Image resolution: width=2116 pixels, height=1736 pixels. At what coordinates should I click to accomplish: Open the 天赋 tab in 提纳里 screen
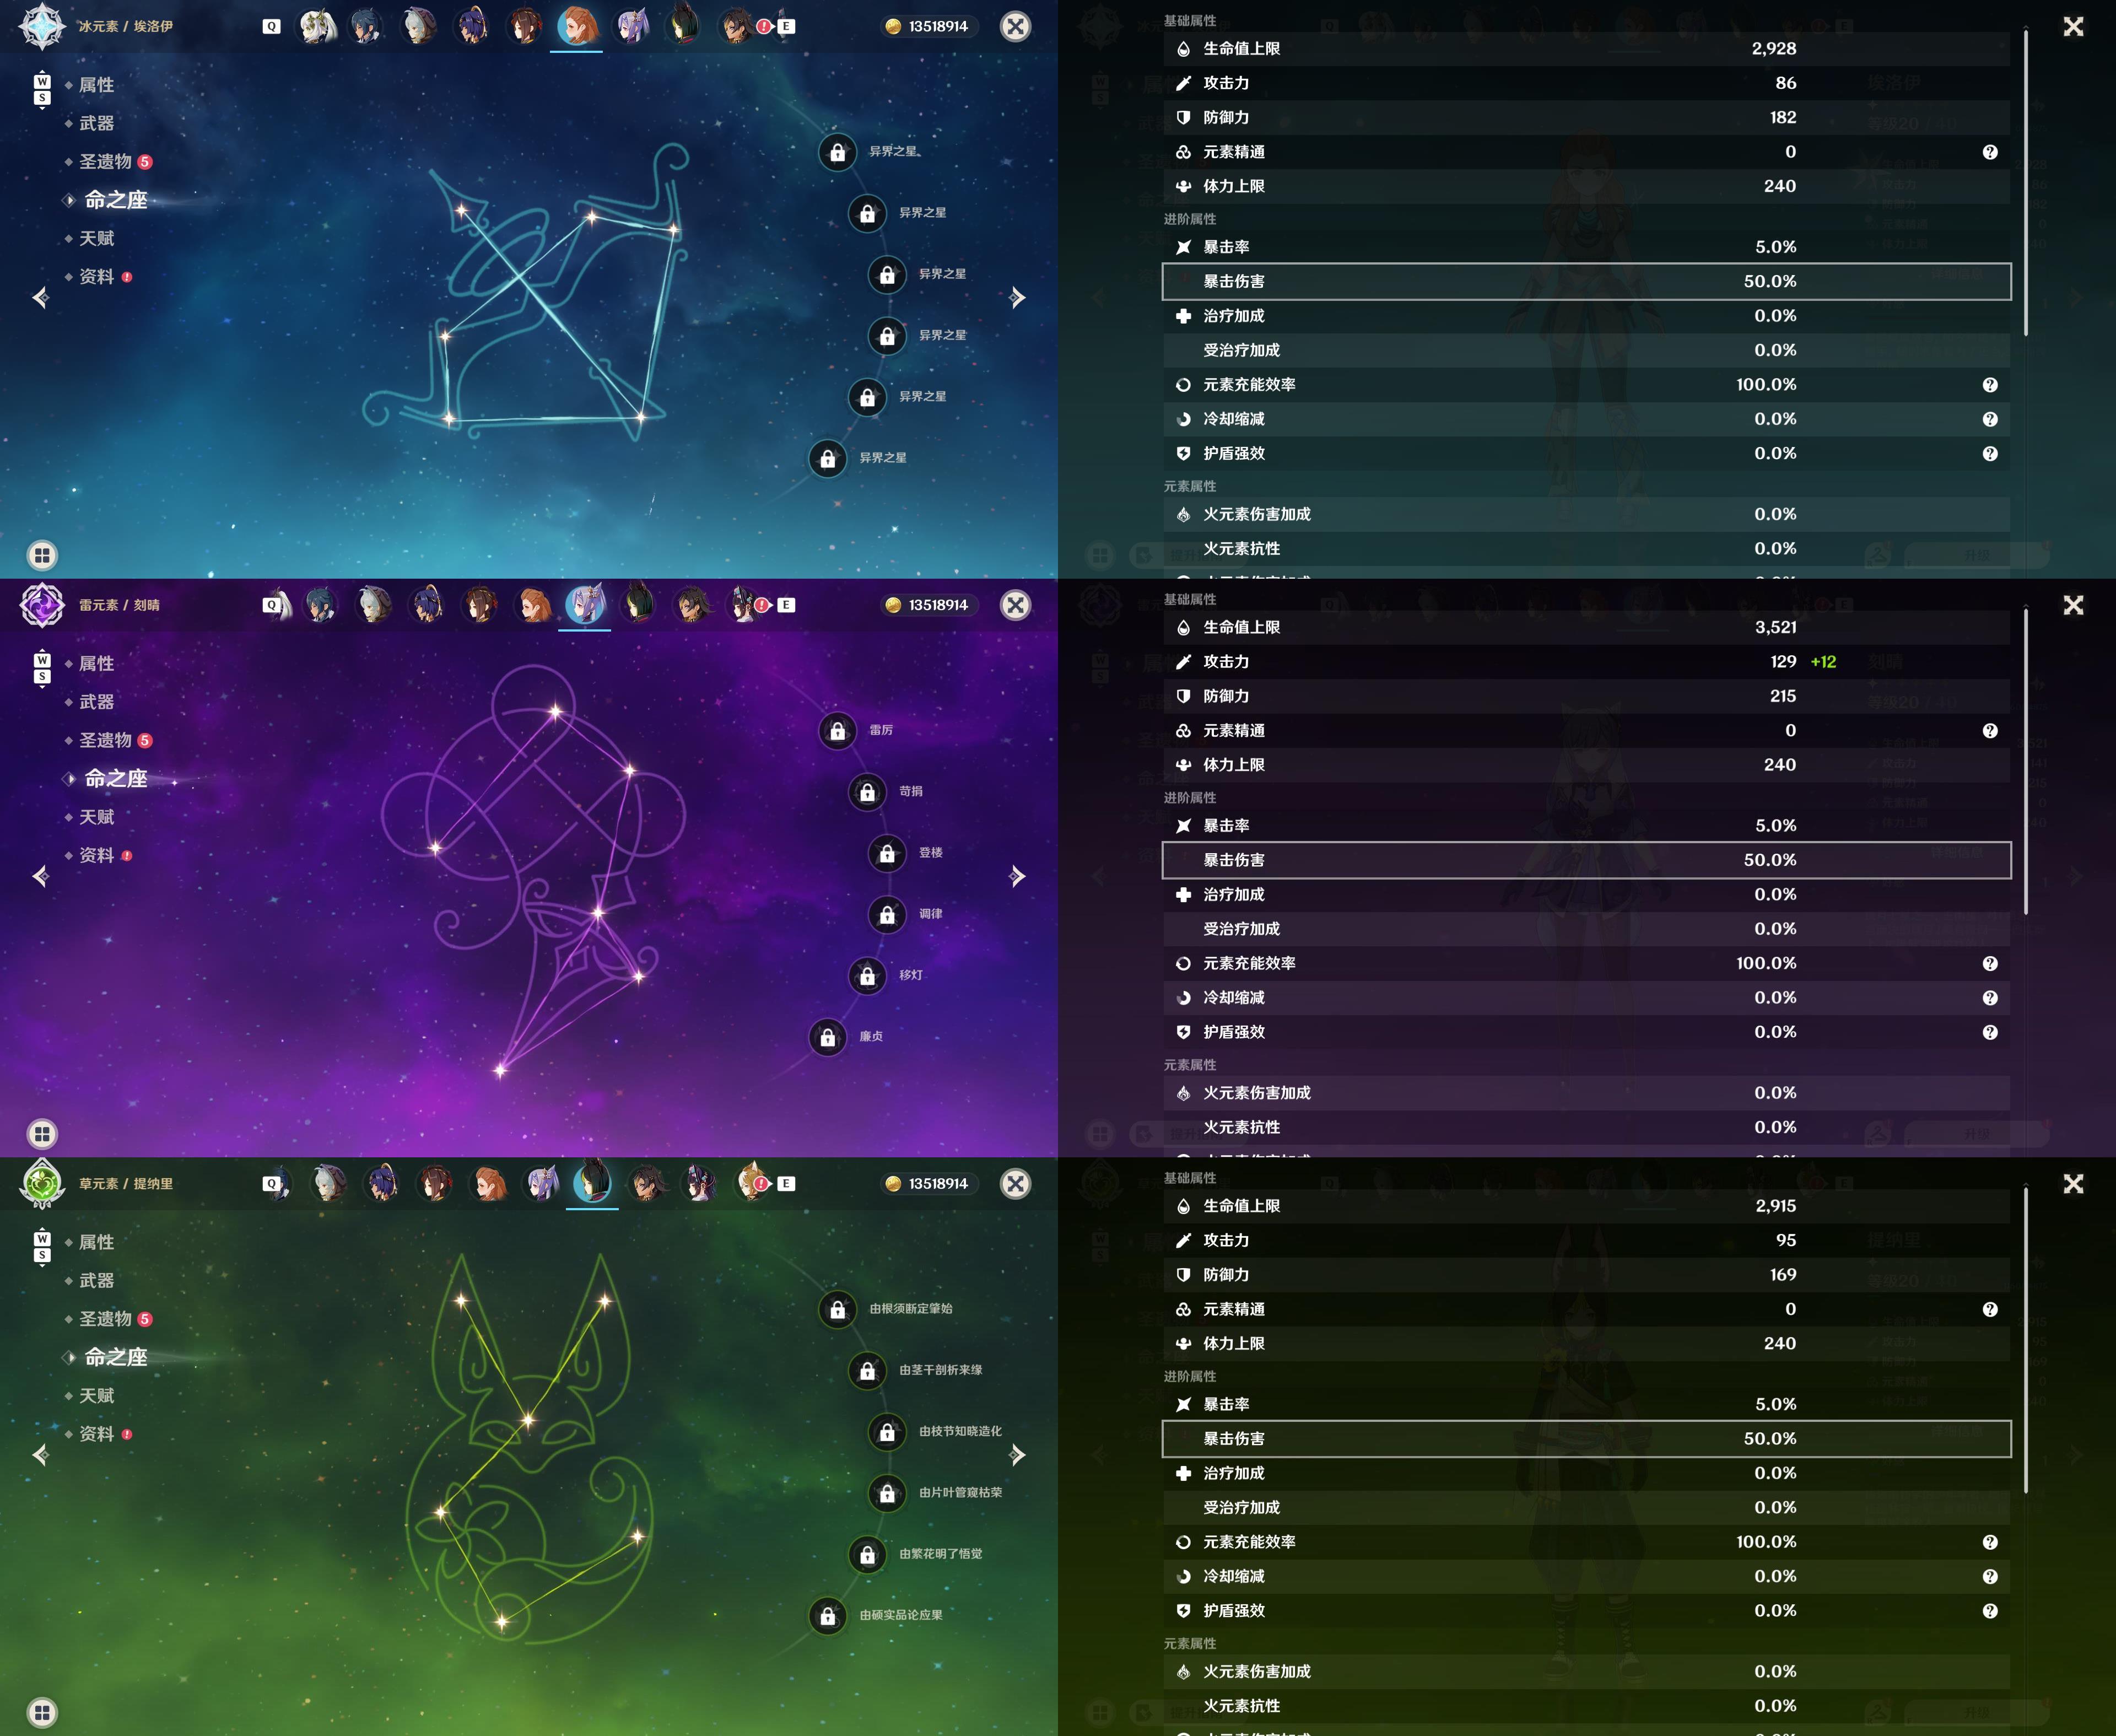[x=96, y=1395]
